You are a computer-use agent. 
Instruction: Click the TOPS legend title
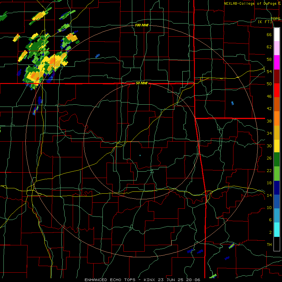coord(275,18)
